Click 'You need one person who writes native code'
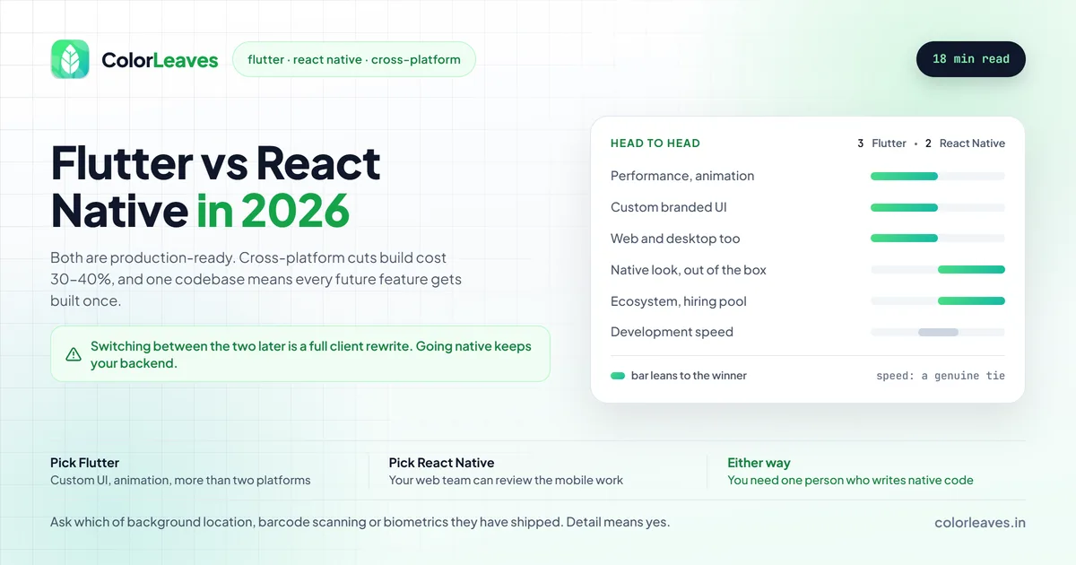Viewport: 1076px width, 565px height. 850,481
